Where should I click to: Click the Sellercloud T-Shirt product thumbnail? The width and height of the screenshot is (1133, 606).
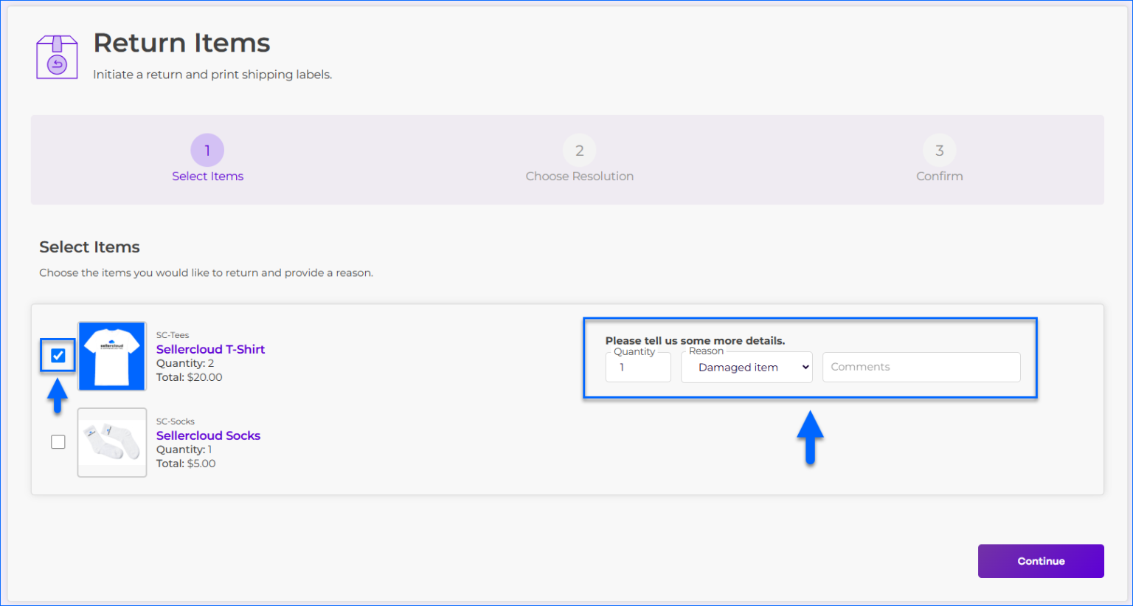click(x=111, y=355)
